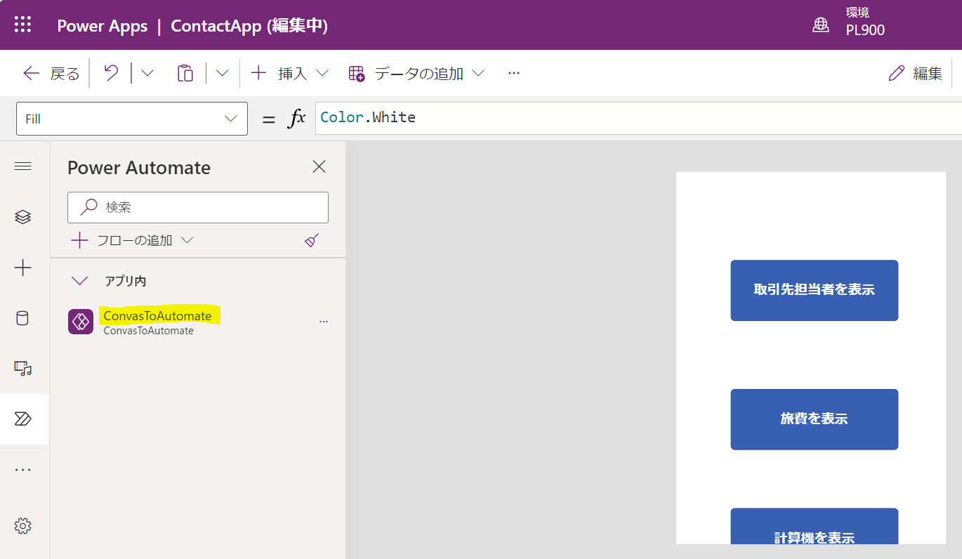Open ConvasToAutomate more options ellipsis
The height and width of the screenshot is (559, 962).
(x=324, y=322)
